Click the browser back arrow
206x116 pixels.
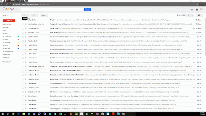click(1, 4)
